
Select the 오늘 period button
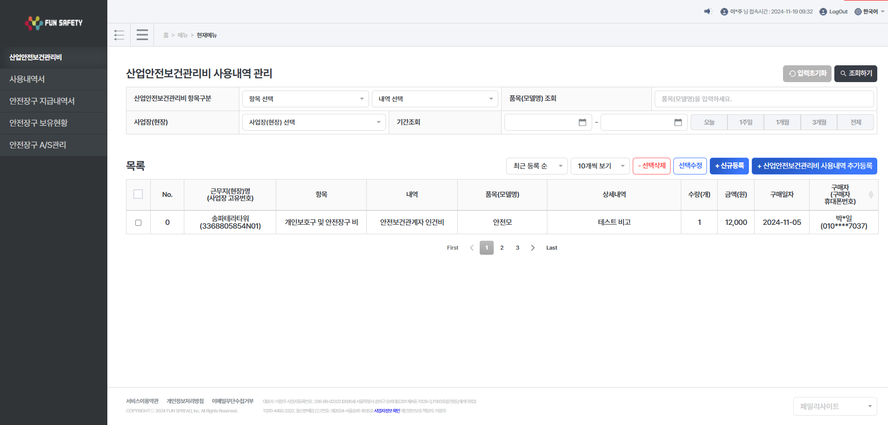[709, 122]
